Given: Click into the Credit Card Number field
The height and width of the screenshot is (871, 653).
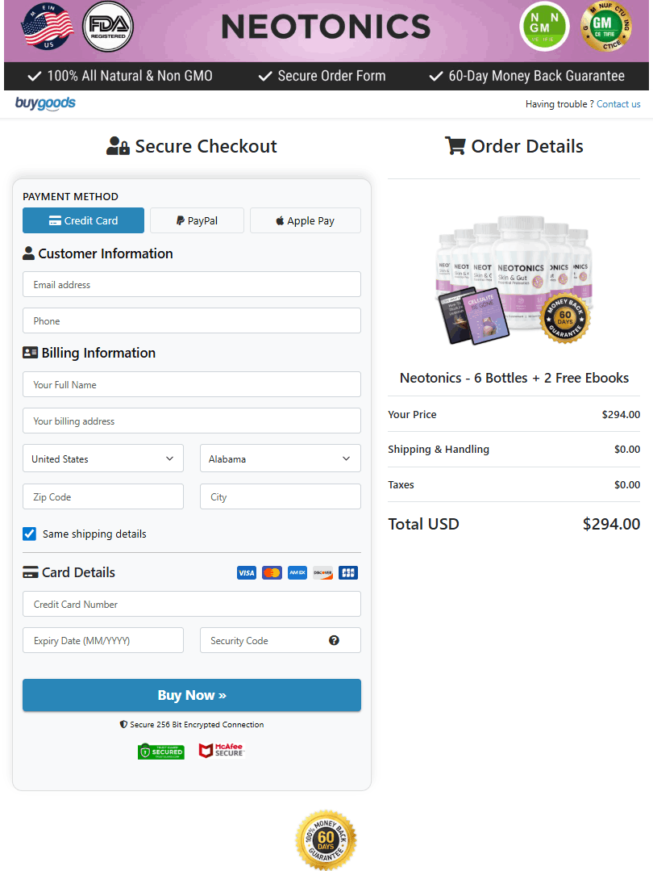Looking at the screenshot, I should point(192,604).
